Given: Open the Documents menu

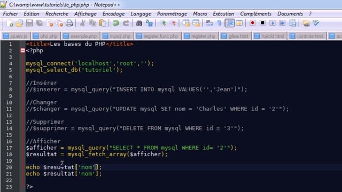Looking at the screenshot, I should point(290,14).
